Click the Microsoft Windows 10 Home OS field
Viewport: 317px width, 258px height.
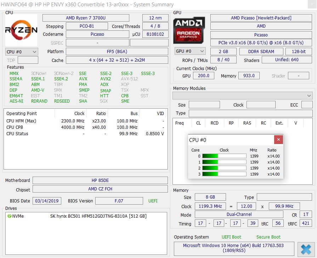[x=234, y=248]
